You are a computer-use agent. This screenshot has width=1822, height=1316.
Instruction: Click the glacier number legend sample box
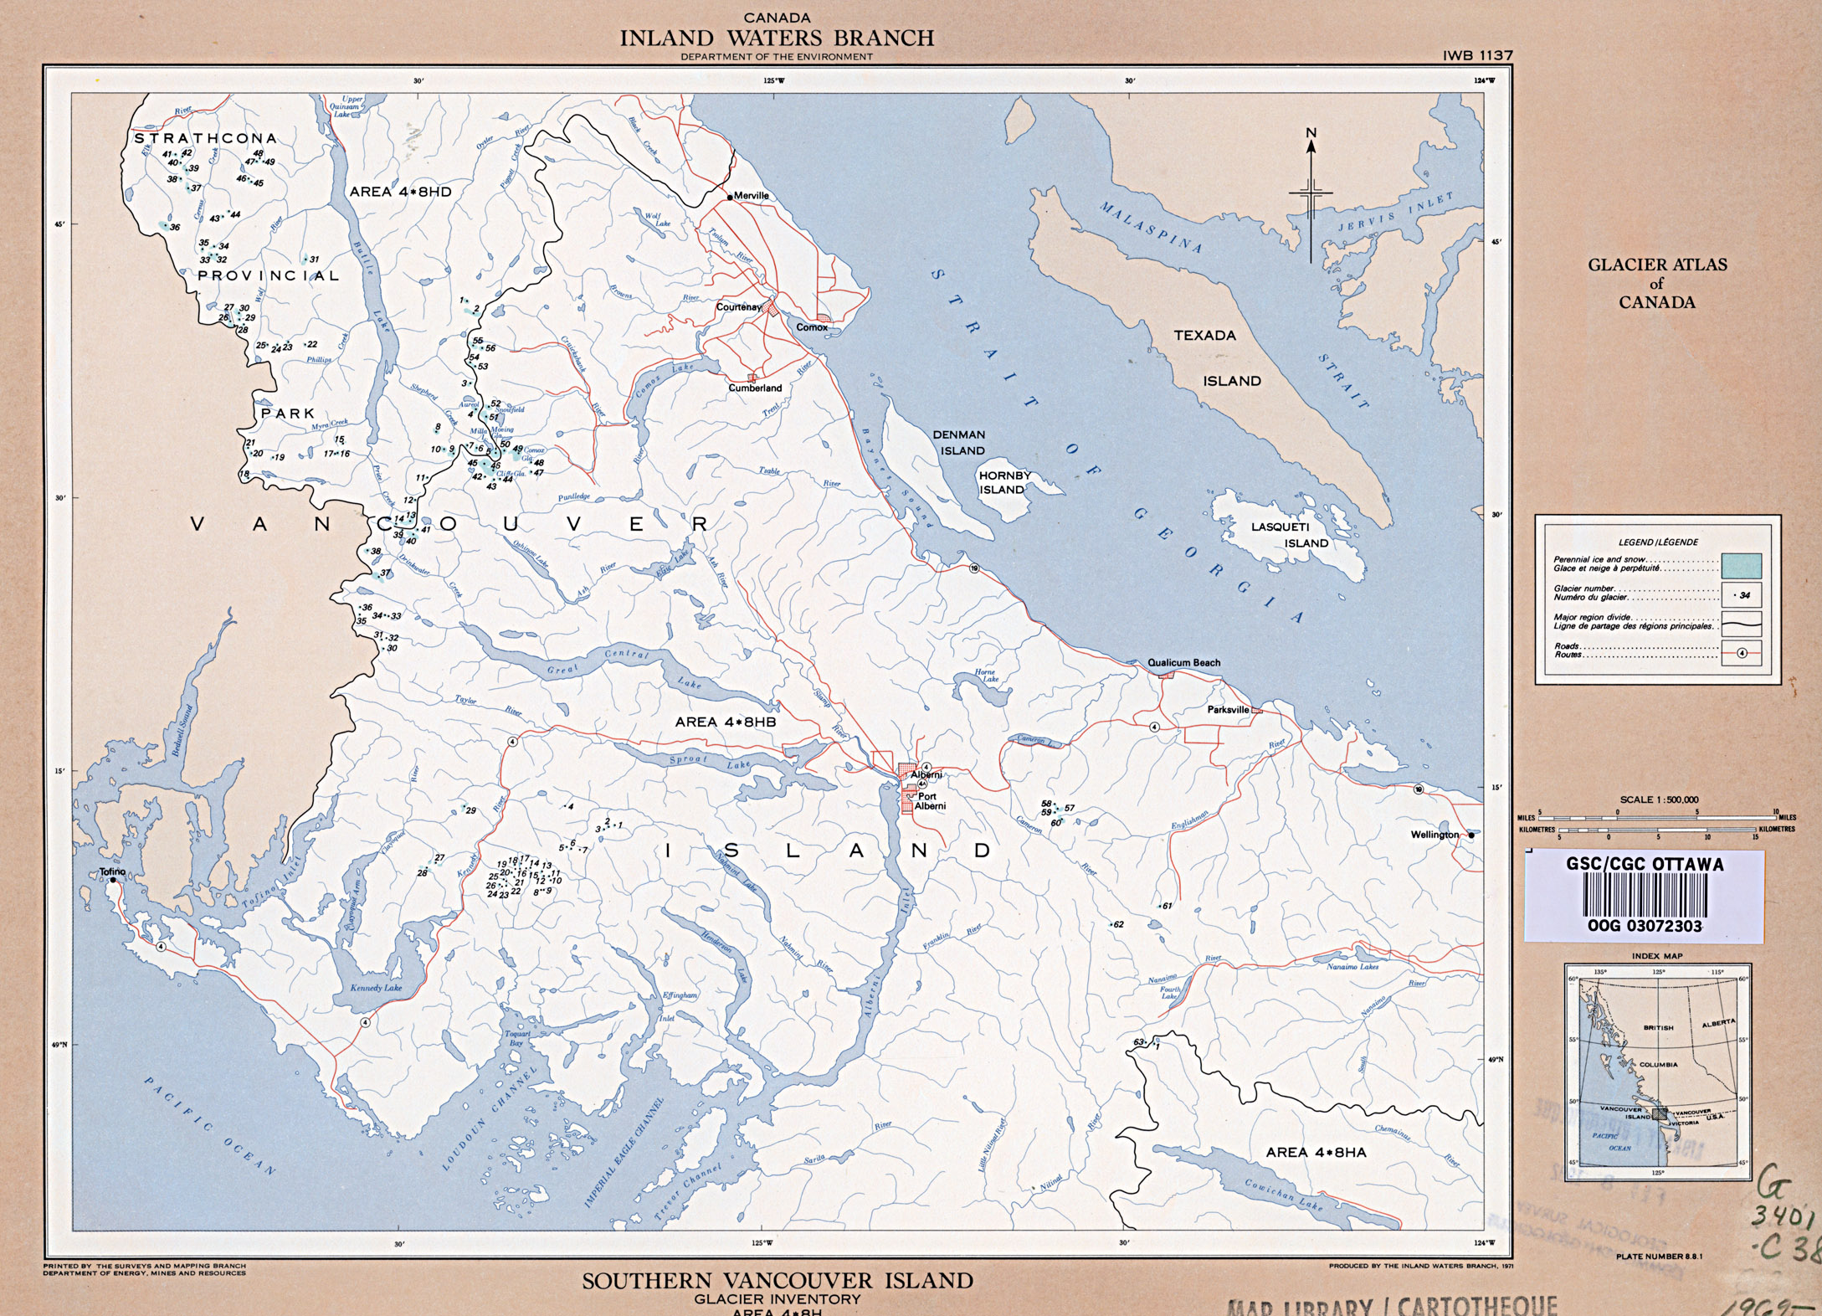click(1742, 595)
